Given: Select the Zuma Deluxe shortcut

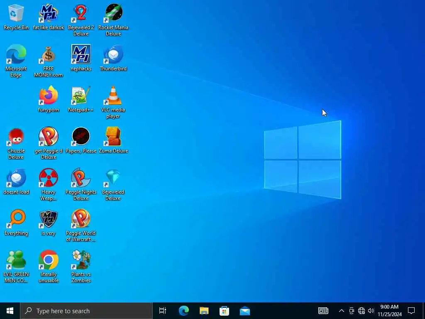Looking at the screenshot, I should click(x=113, y=140).
